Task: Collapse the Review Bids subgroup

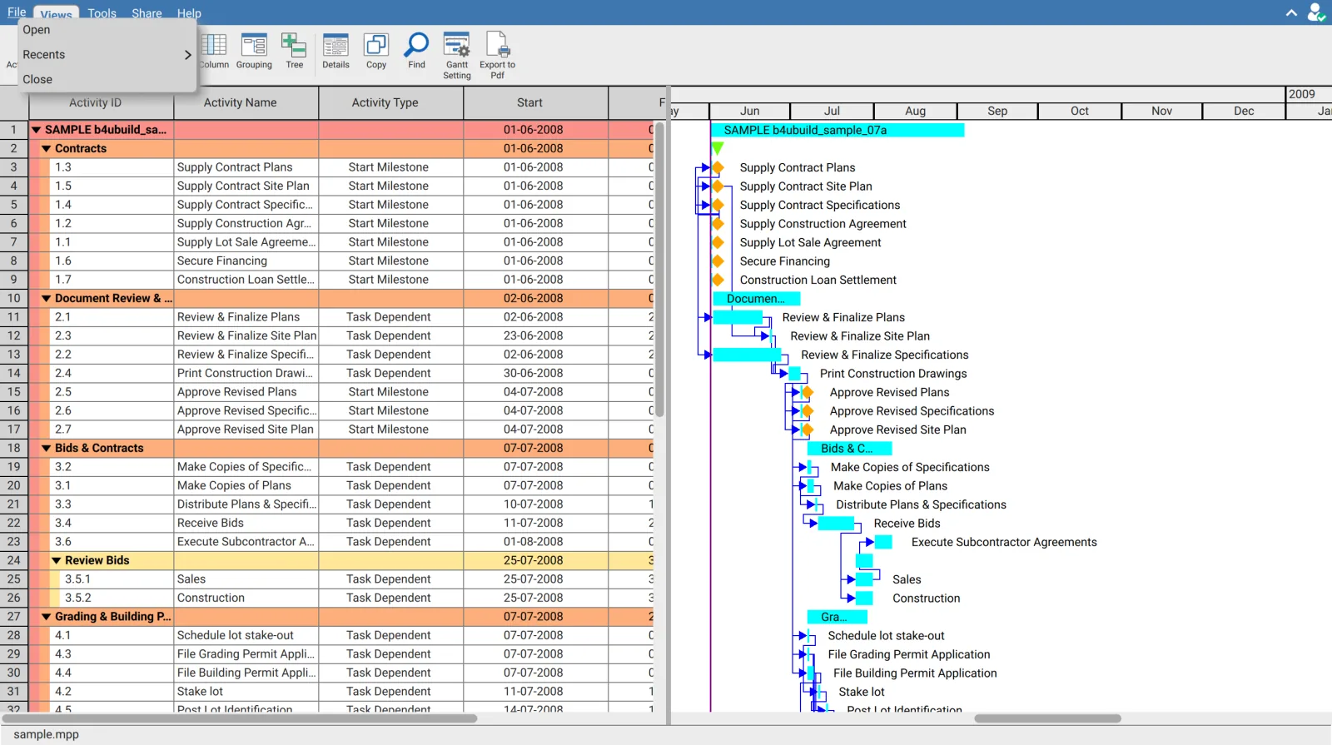Action: (x=57, y=560)
